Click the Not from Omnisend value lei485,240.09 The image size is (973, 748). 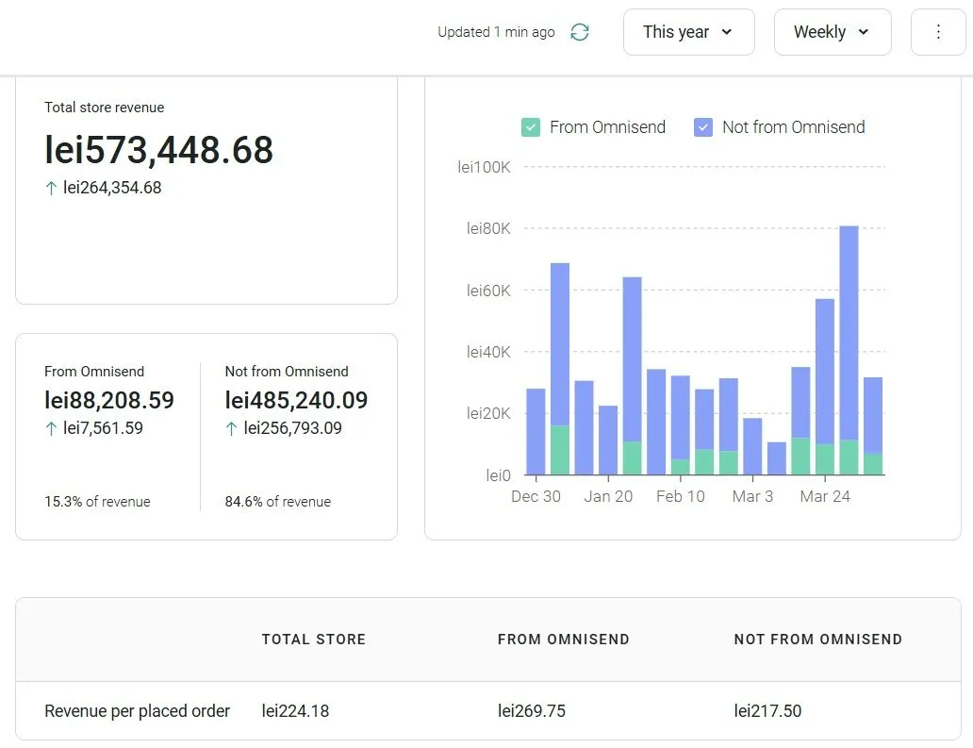click(296, 400)
